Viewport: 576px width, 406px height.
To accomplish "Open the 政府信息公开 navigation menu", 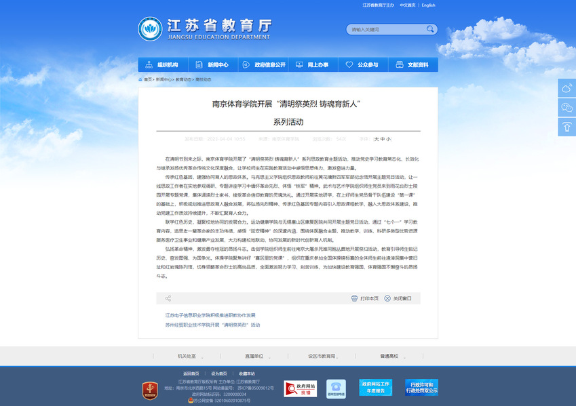I will [265, 65].
